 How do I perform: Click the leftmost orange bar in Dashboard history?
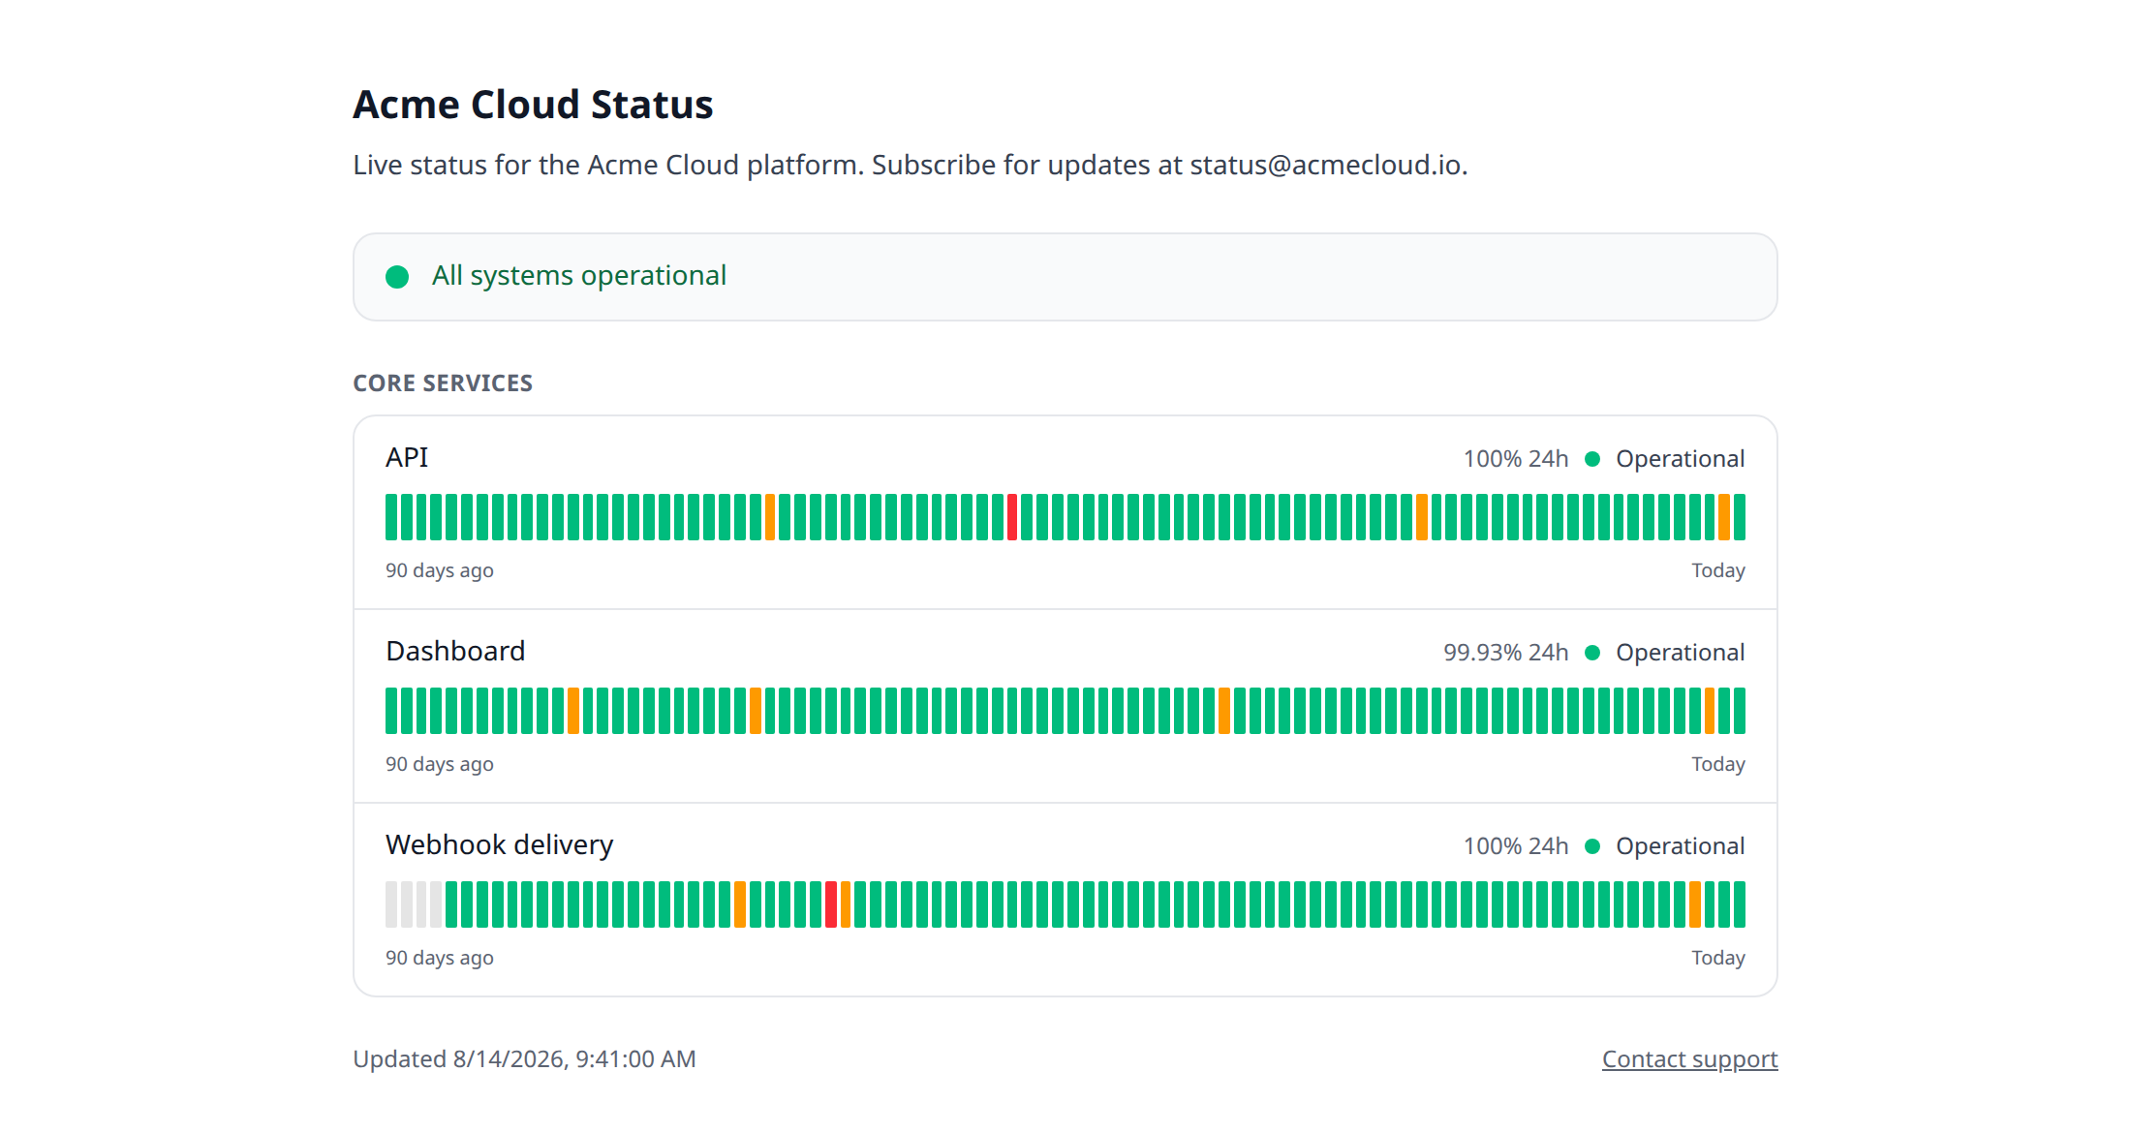pos(573,711)
